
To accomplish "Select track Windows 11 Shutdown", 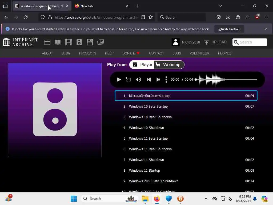I will pyautogui.click(x=186, y=160).
